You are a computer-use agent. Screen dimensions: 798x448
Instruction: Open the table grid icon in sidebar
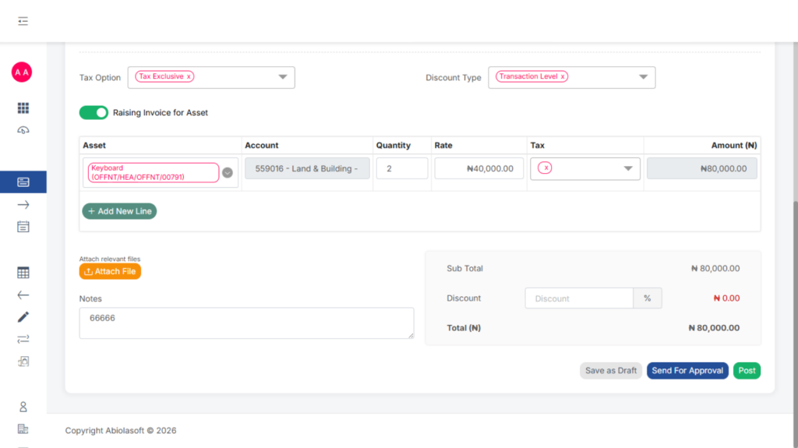tap(23, 273)
